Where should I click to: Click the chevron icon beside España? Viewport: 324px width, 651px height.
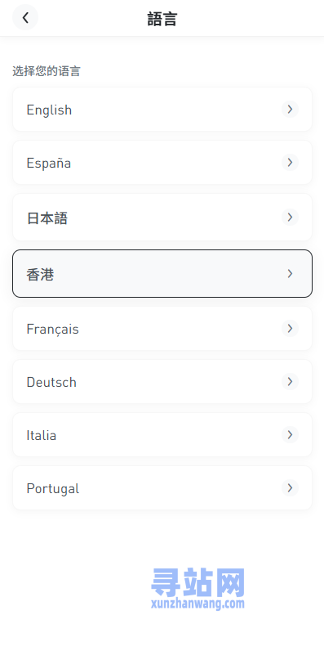(290, 162)
